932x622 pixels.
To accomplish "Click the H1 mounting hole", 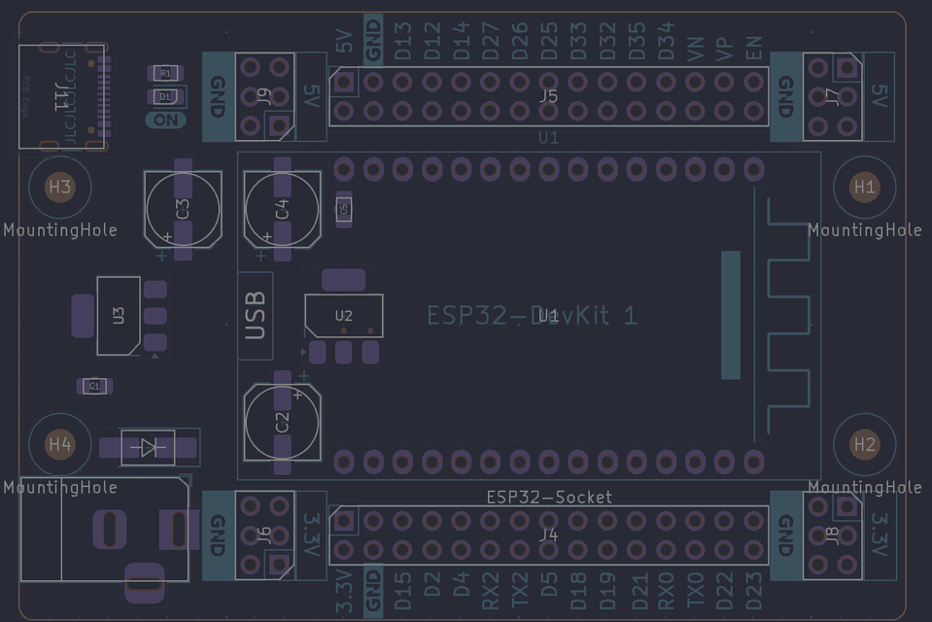I will [864, 188].
